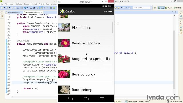Open the Source menu

[x=12, y=4]
